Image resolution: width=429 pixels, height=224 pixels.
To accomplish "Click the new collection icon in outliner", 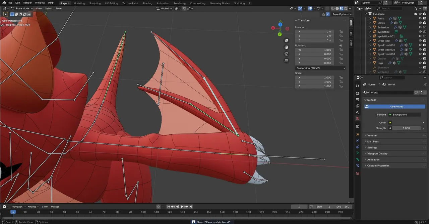I will [425, 8].
